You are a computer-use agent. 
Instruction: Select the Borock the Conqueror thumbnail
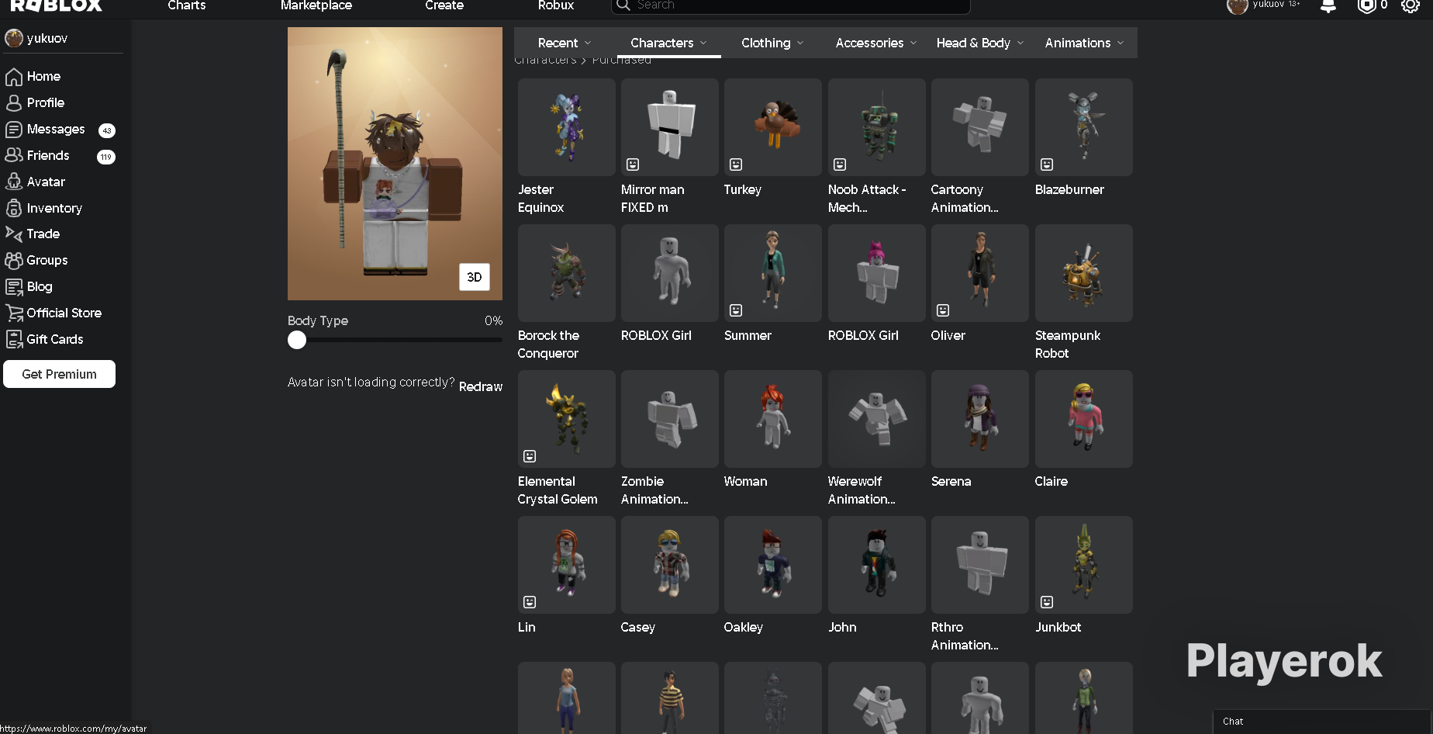coord(567,273)
